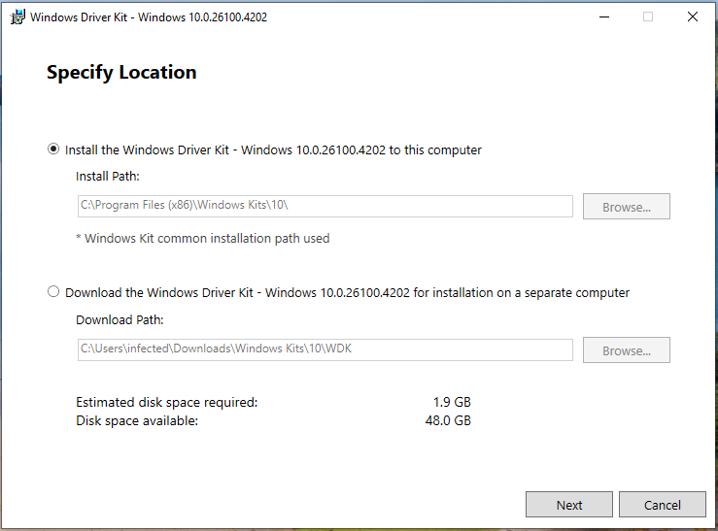
Task: Click the 'Windows Kit common installation path used' note
Action: [202, 238]
